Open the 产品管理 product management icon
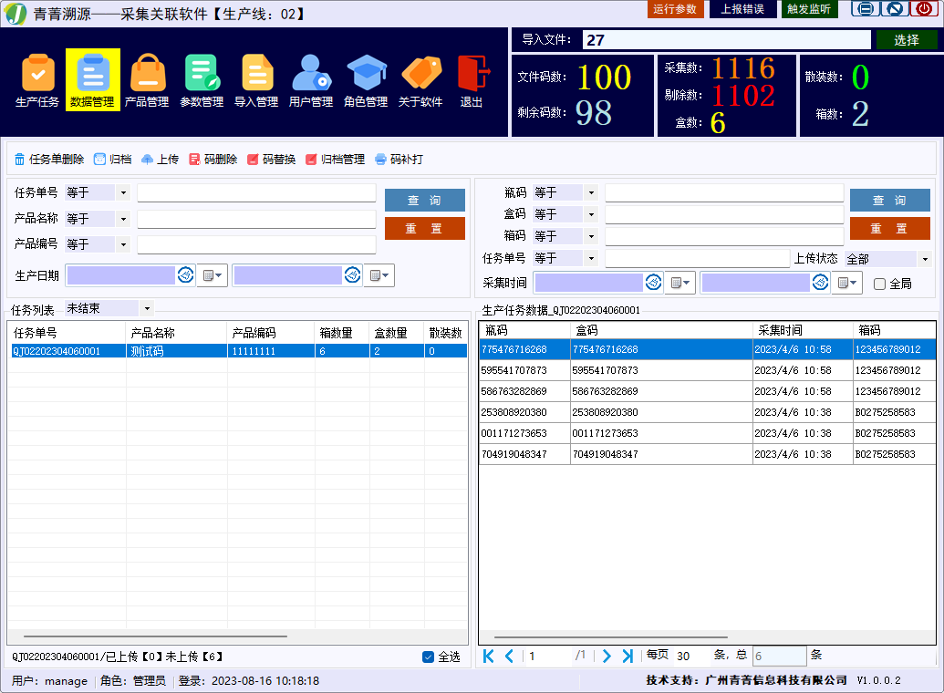Image resolution: width=944 pixels, height=693 pixels. [x=147, y=79]
